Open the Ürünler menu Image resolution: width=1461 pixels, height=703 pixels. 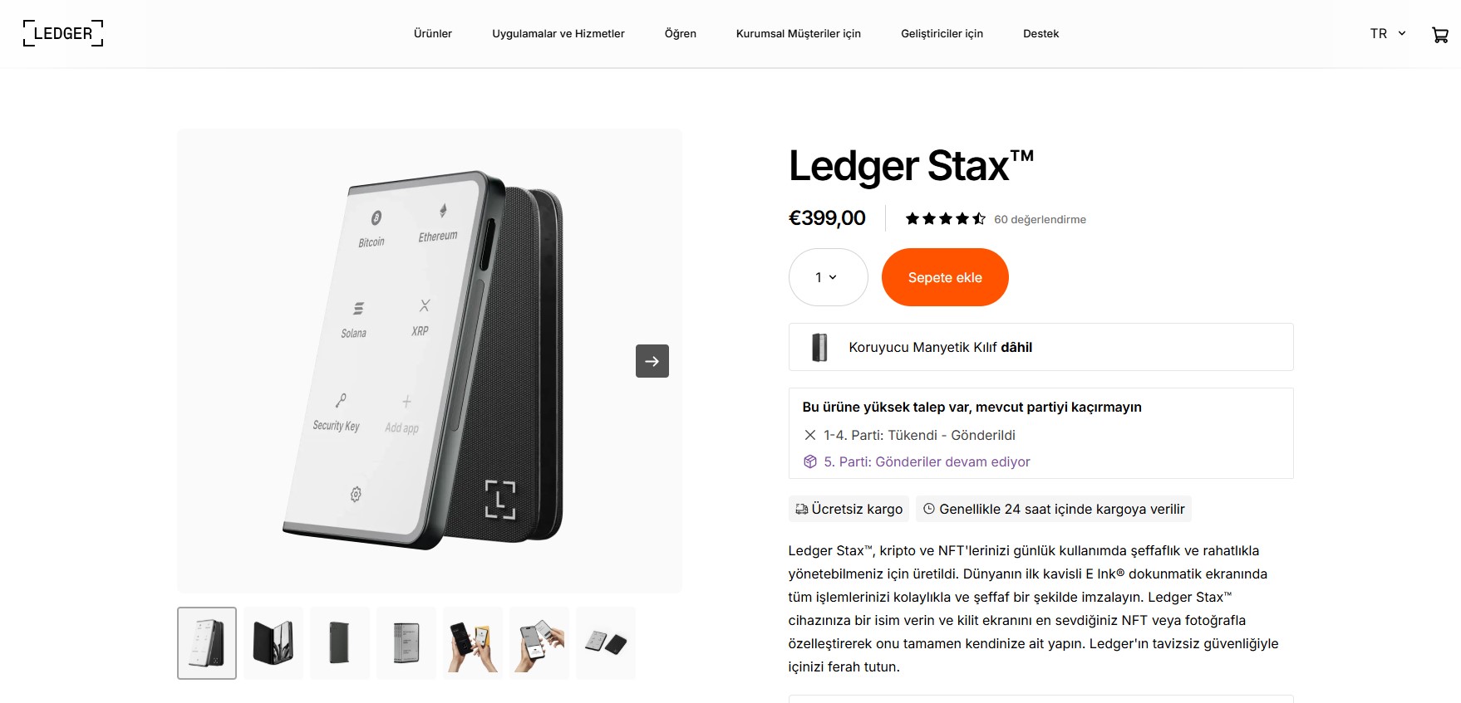pos(433,34)
